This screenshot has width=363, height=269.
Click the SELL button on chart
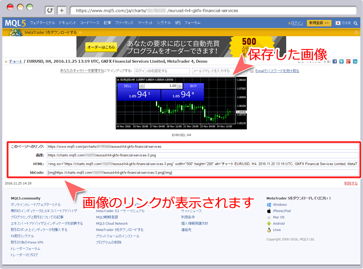127,86
